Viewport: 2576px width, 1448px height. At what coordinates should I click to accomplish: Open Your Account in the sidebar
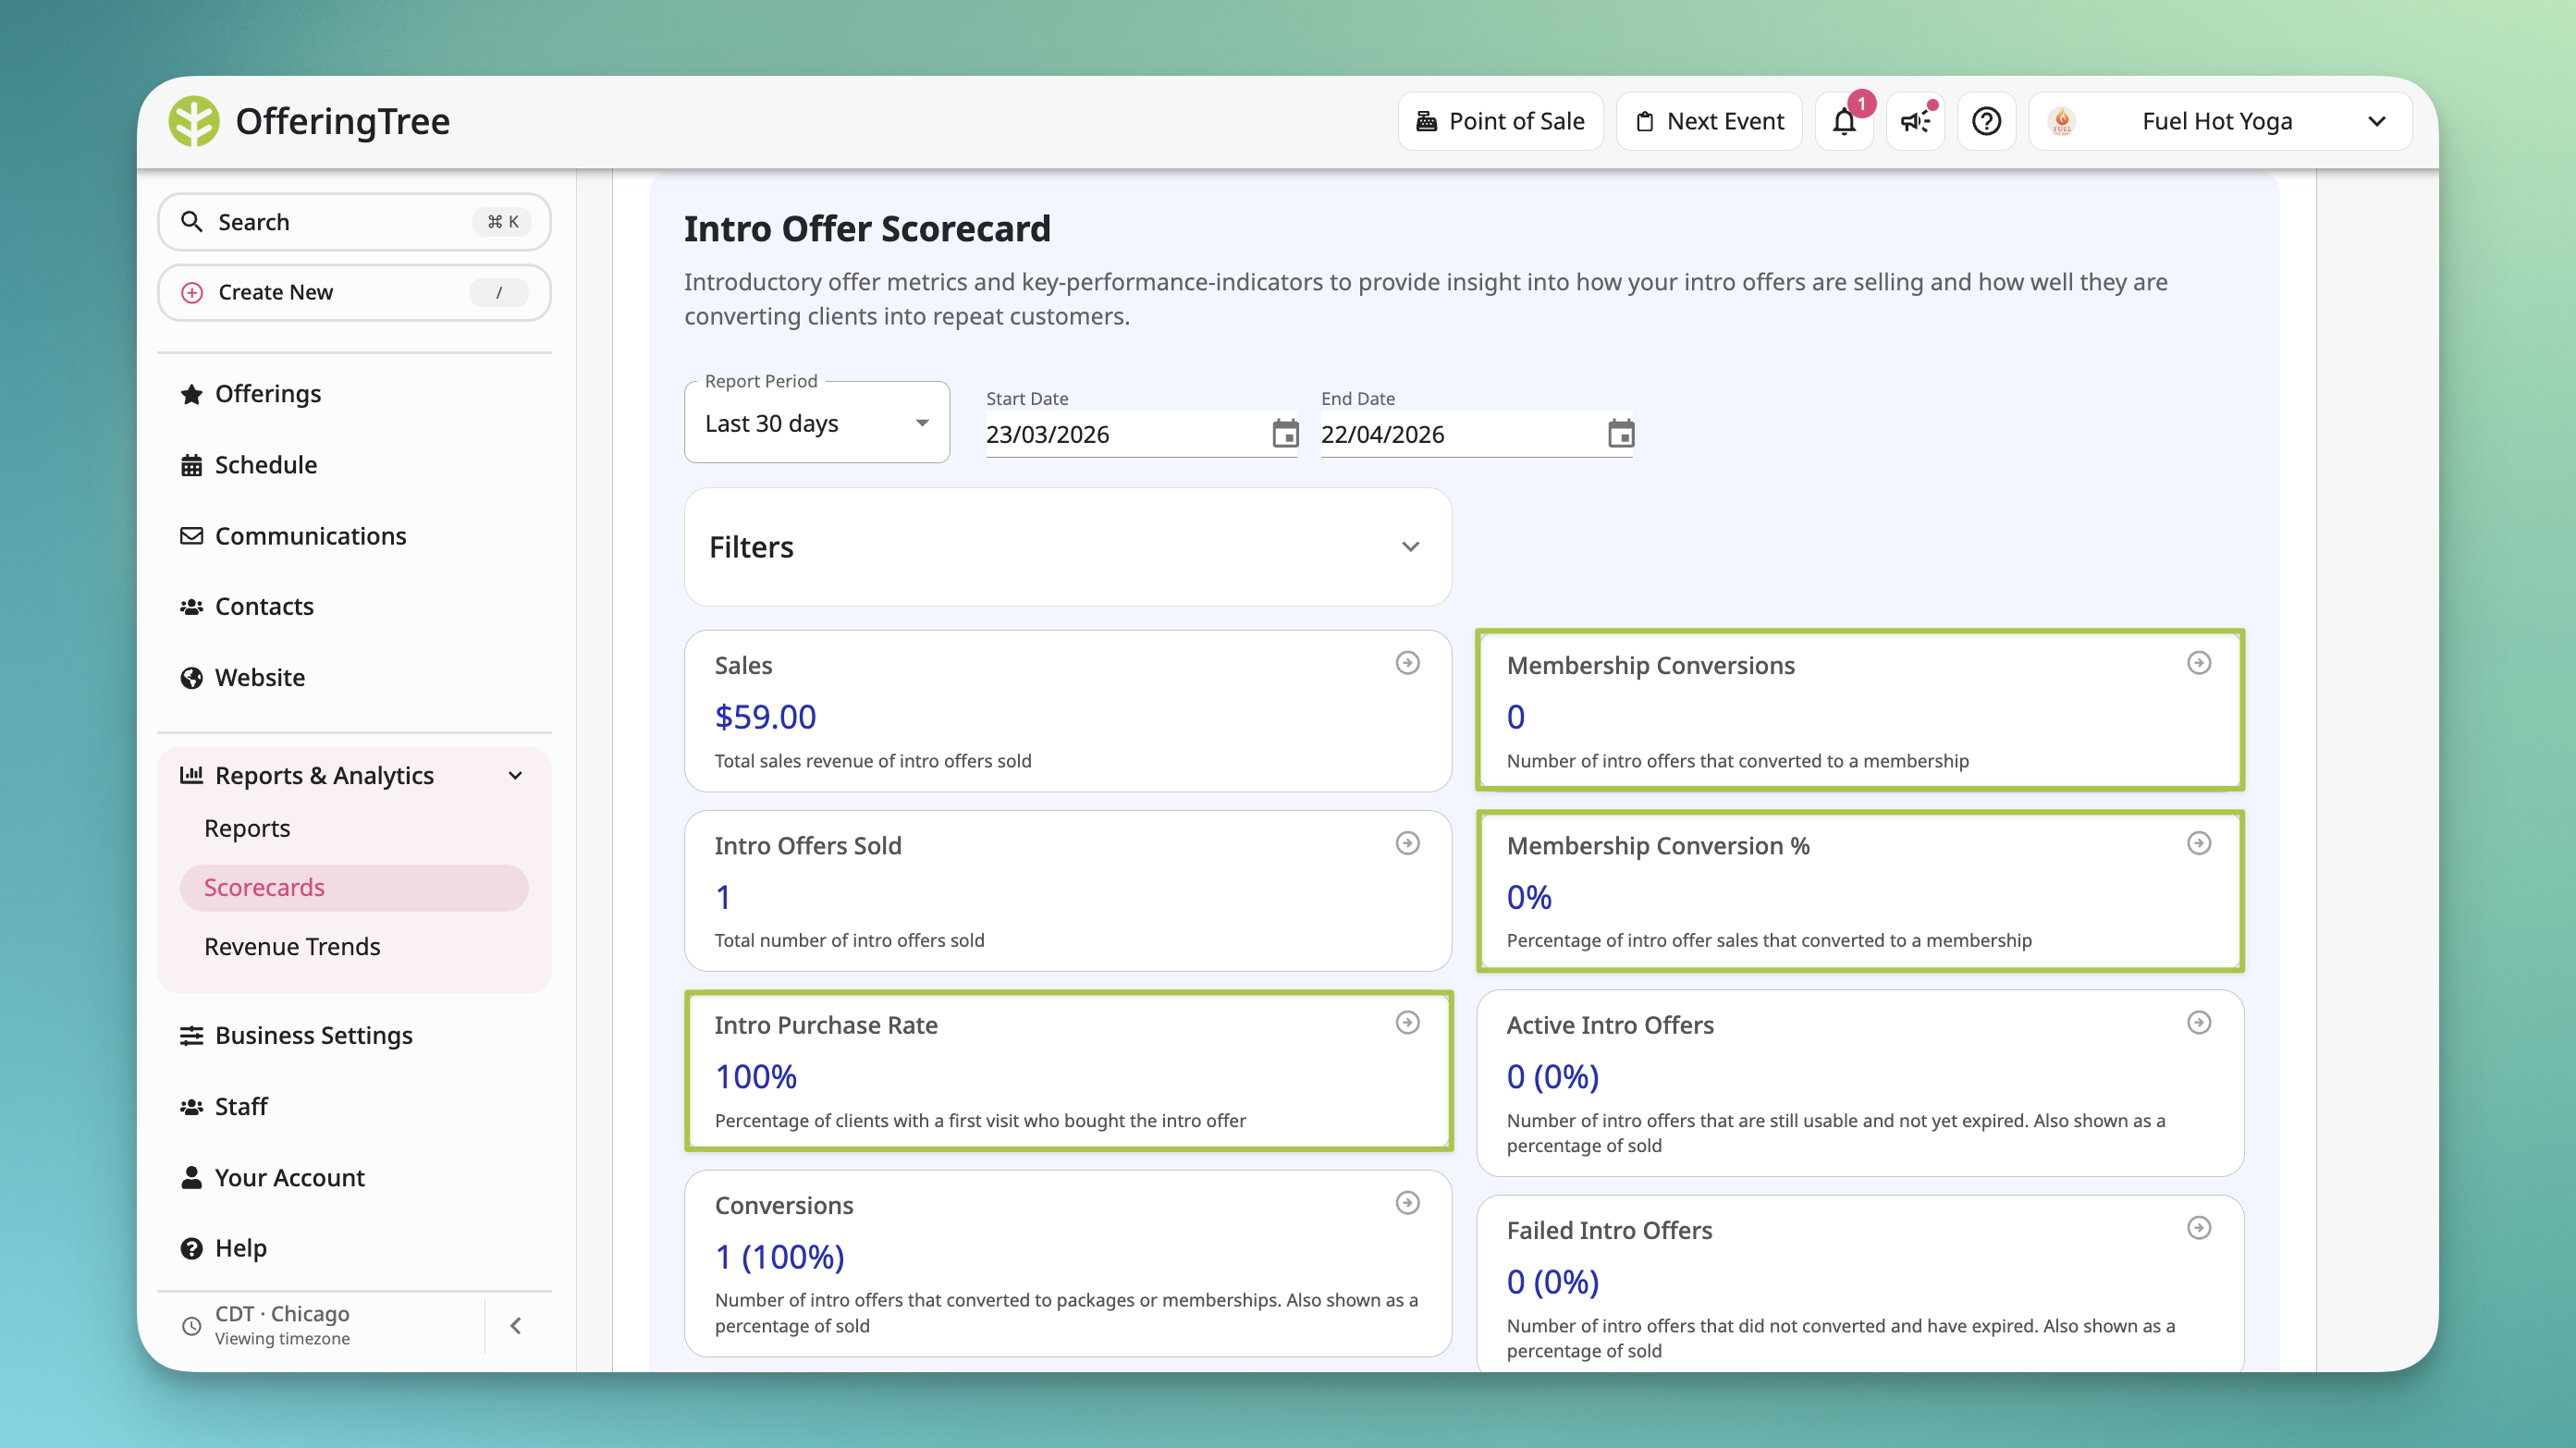(x=290, y=1178)
